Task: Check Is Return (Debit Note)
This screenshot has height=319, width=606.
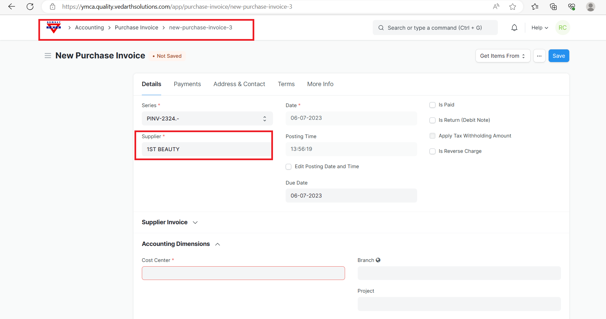Action: [x=432, y=120]
